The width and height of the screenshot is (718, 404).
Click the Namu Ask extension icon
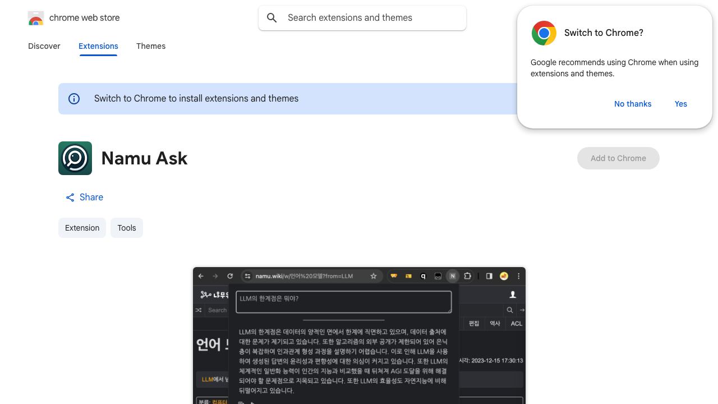coord(75,158)
